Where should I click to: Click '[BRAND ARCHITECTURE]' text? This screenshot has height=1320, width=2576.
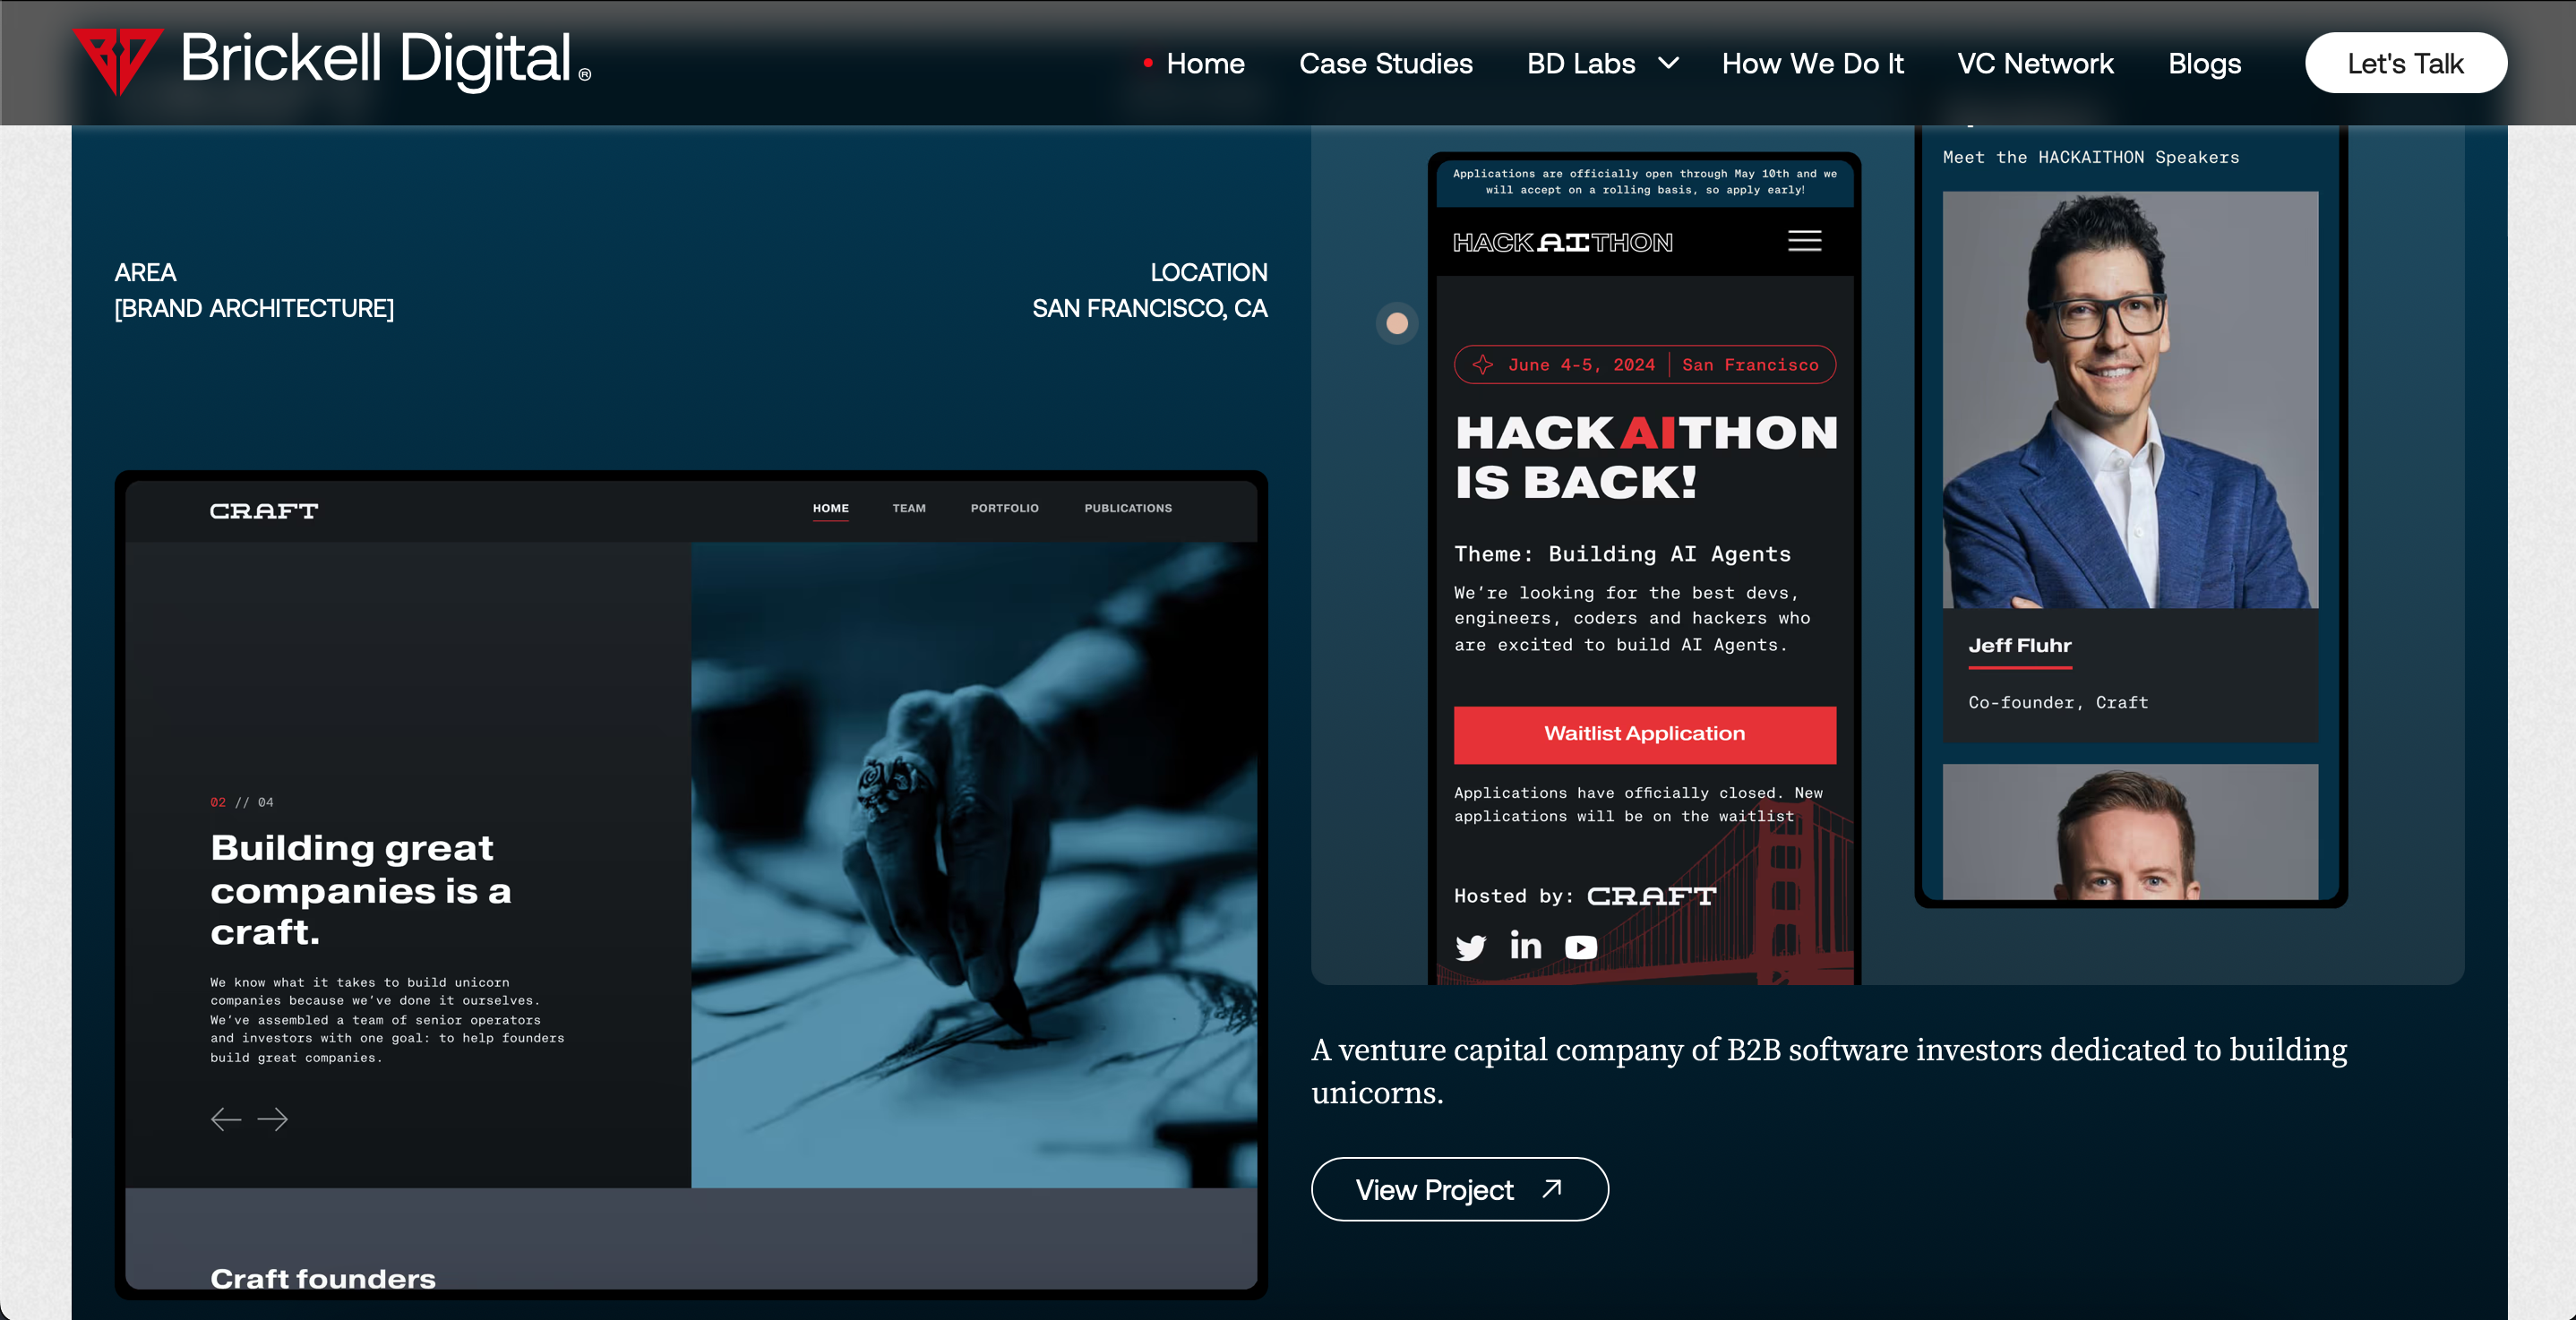[x=254, y=308]
